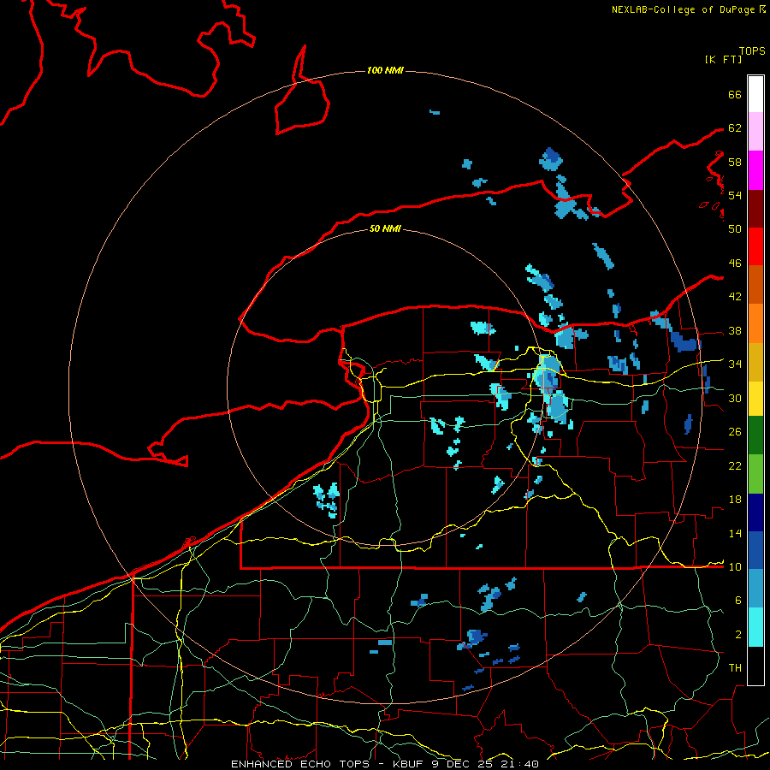
Task: Click the '42' legend value
Action: pyautogui.click(x=735, y=297)
